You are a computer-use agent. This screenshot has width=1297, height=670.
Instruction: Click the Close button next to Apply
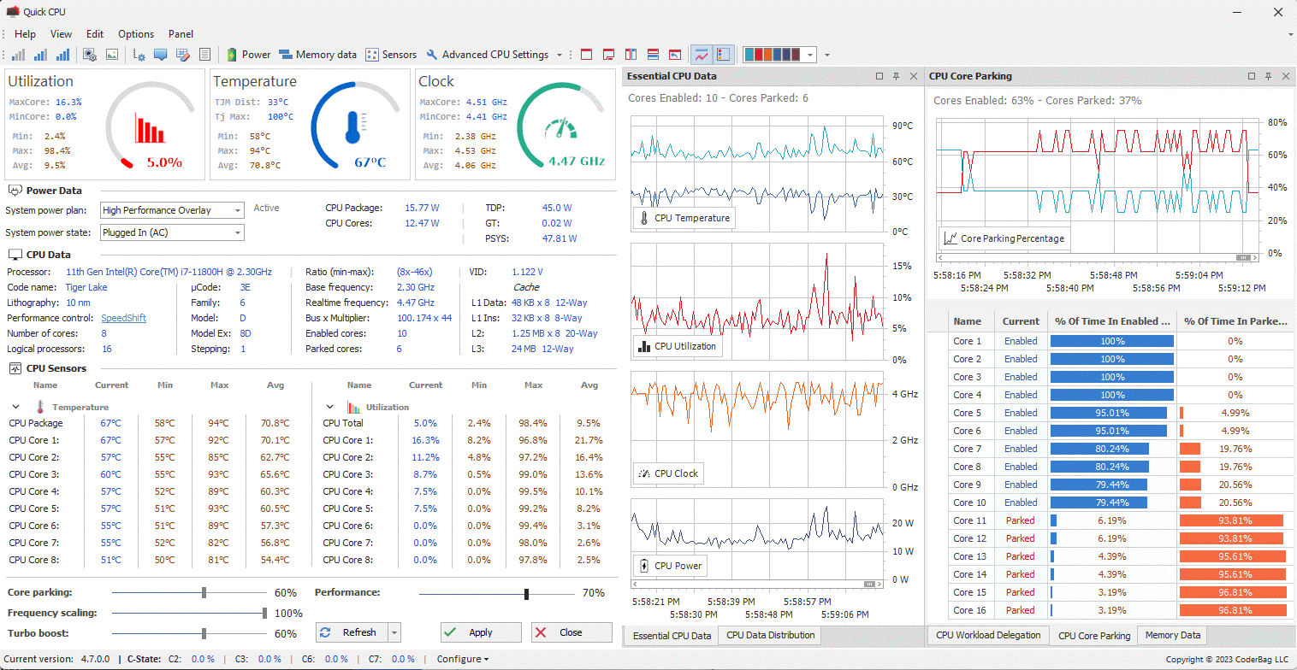point(572,632)
